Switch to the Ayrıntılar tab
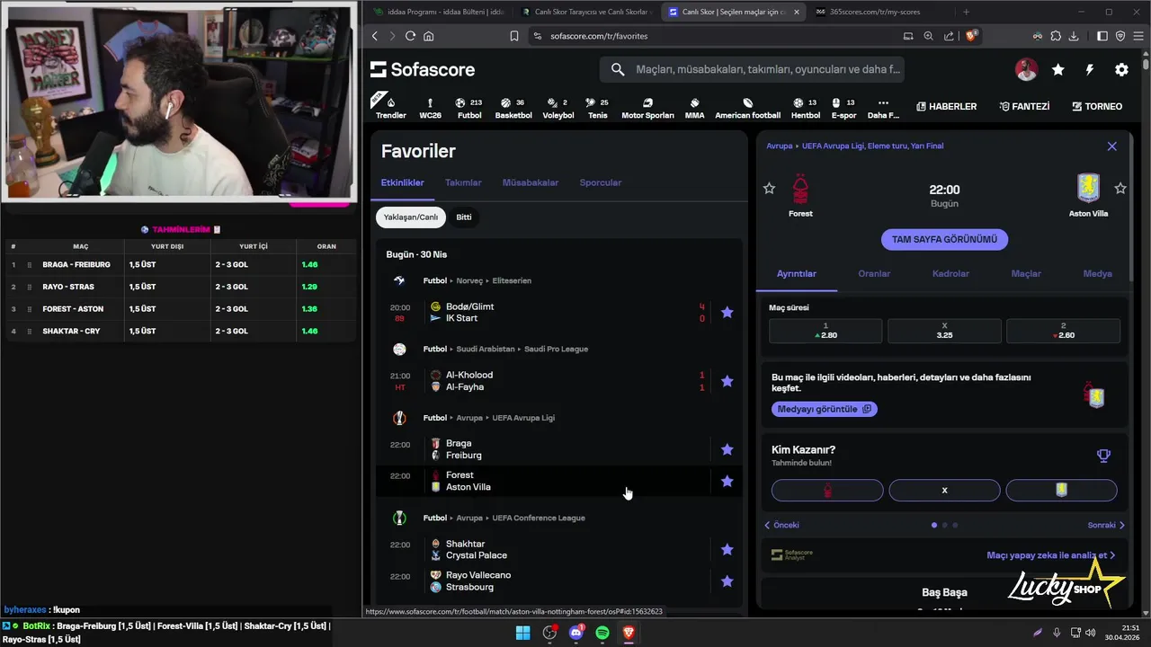The width and height of the screenshot is (1151, 647). click(x=797, y=274)
